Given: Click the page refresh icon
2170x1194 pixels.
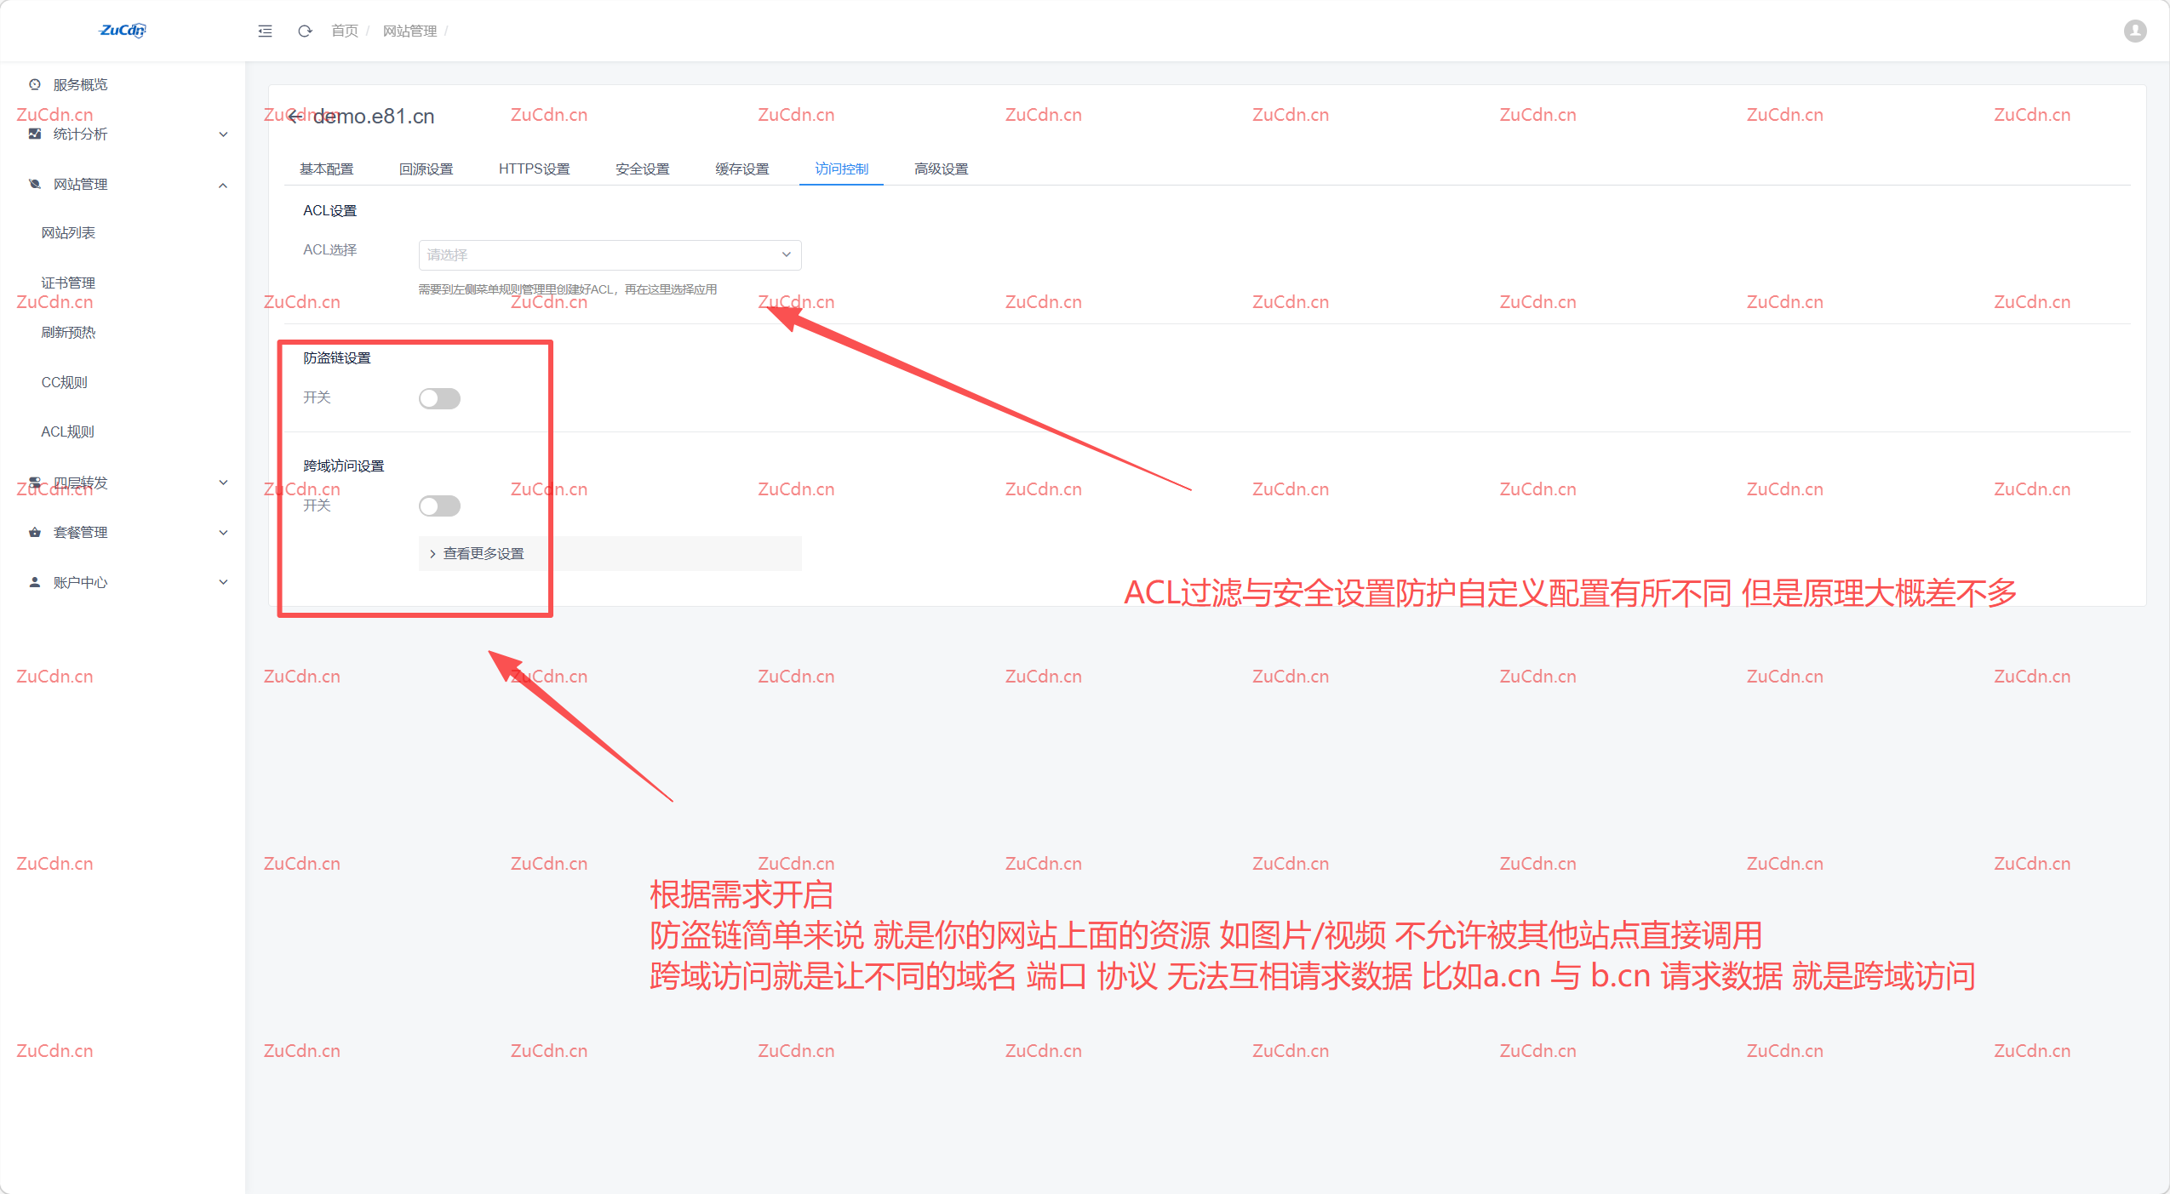Looking at the screenshot, I should [306, 31].
